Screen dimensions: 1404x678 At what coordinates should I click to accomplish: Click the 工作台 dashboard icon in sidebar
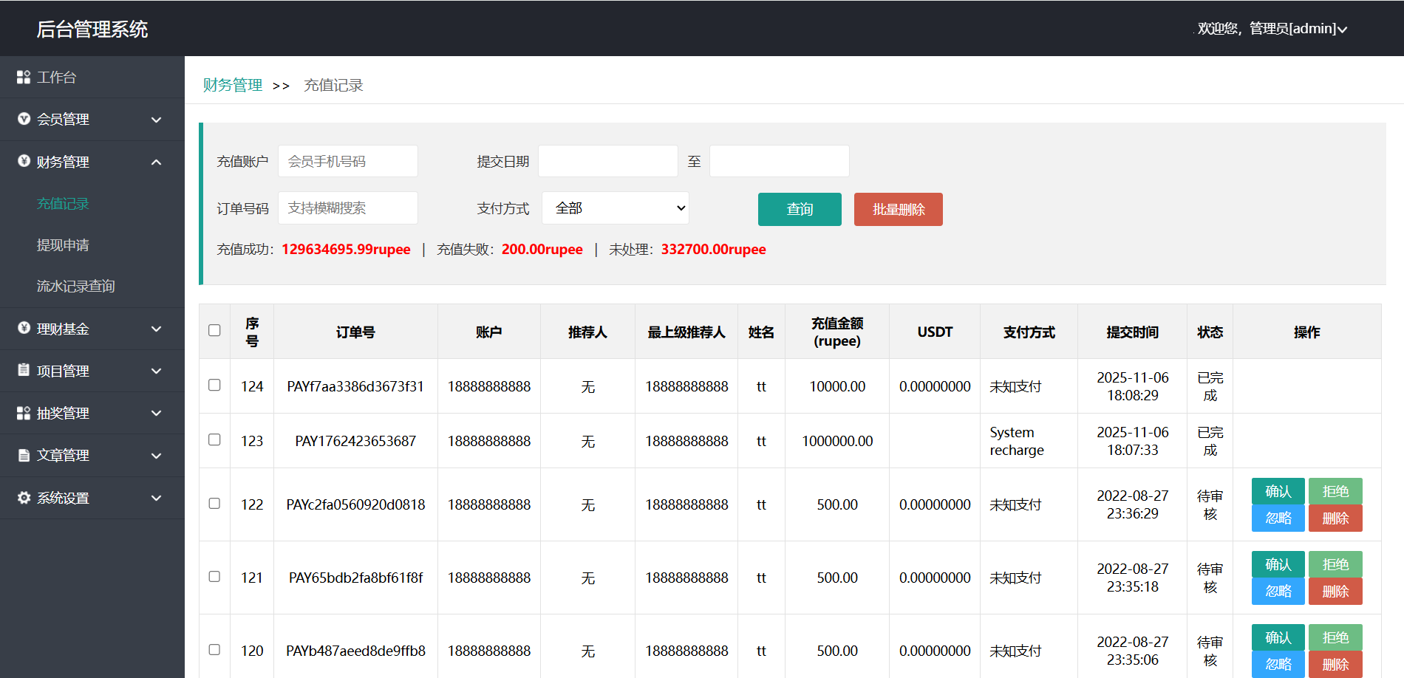click(x=24, y=77)
